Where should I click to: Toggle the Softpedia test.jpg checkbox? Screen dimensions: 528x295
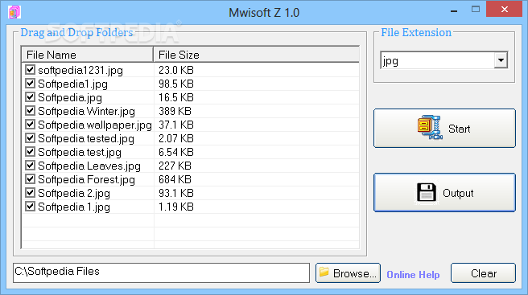point(31,152)
